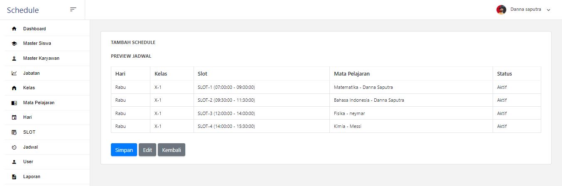Screen dimensions: 562x186
Task: Click the user avatar picture
Action: pos(501,10)
